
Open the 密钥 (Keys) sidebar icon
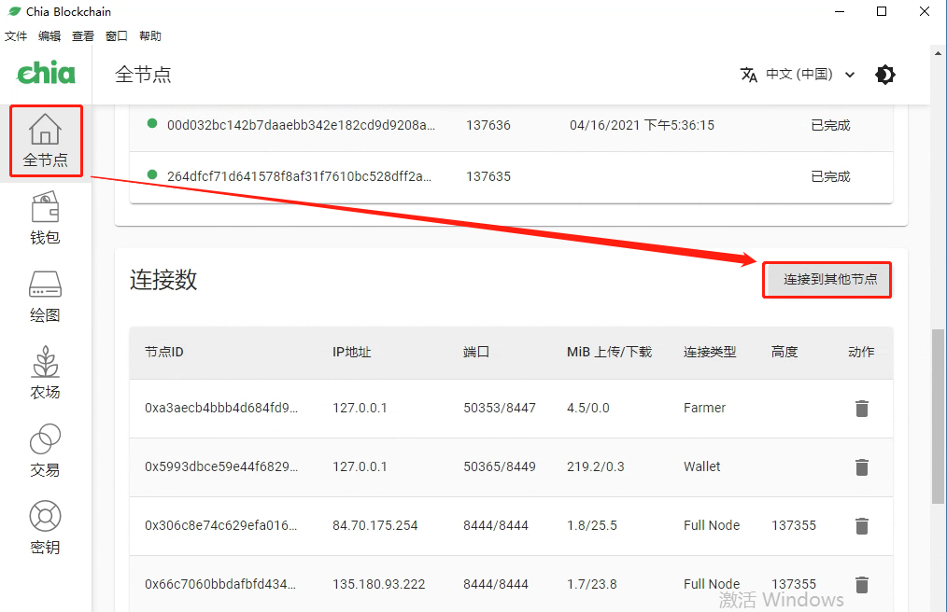click(x=45, y=527)
